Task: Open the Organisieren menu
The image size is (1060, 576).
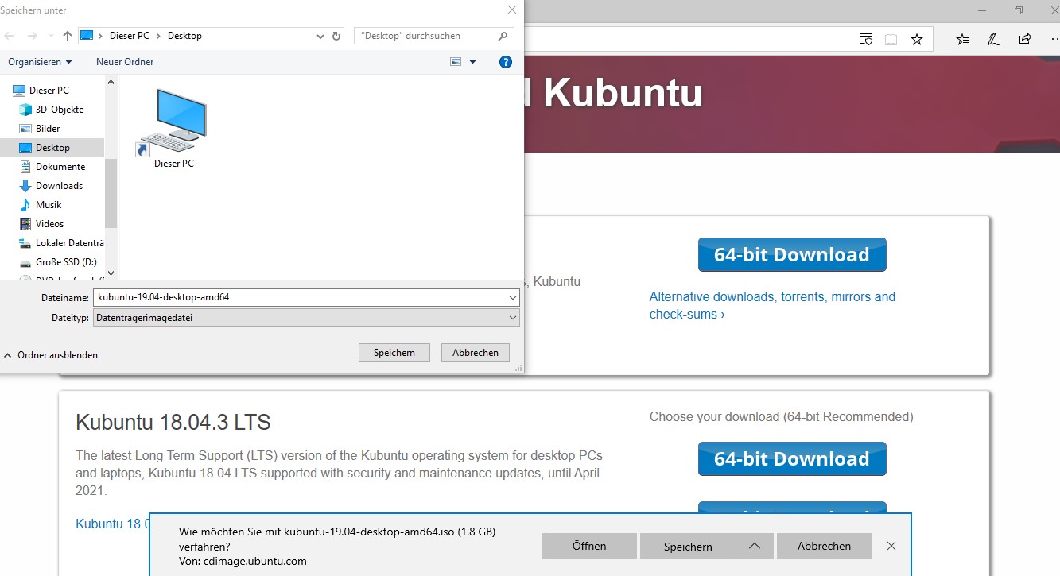Action: coord(40,62)
